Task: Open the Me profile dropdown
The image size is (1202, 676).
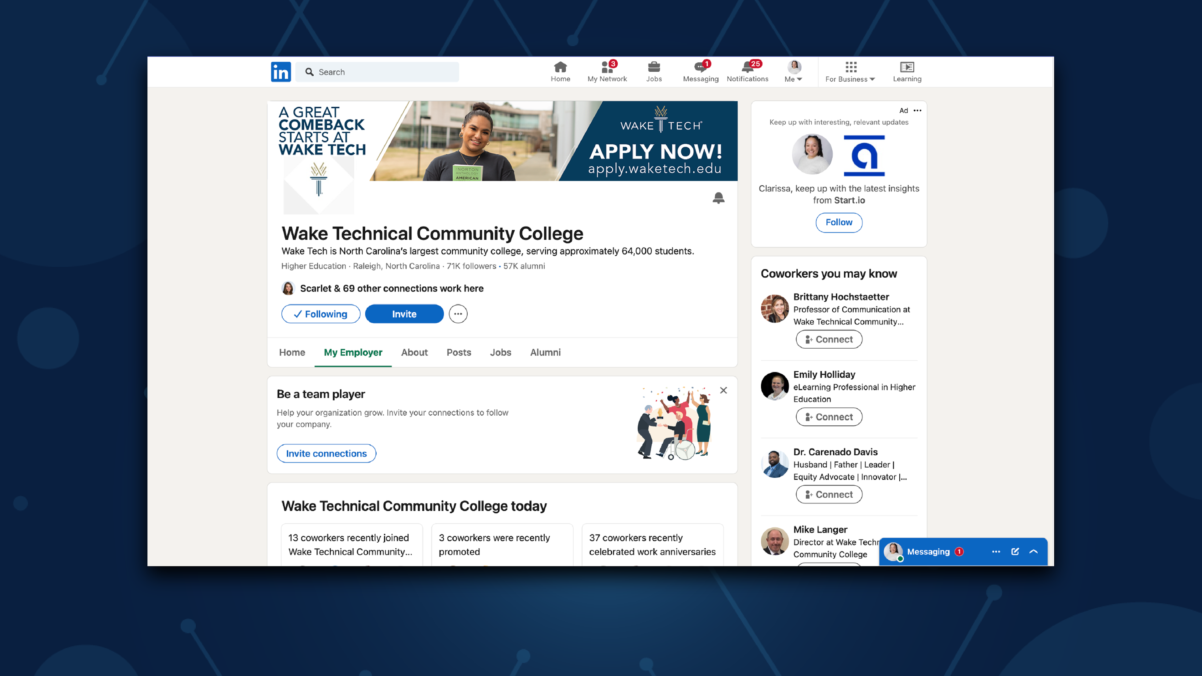Action: tap(793, 72)
